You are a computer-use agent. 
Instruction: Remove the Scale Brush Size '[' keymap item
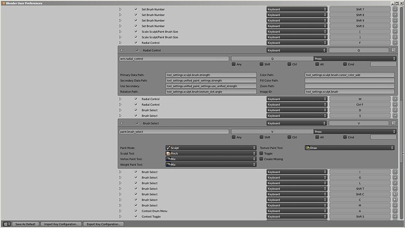pyautogui.click(x=395, y=32)
